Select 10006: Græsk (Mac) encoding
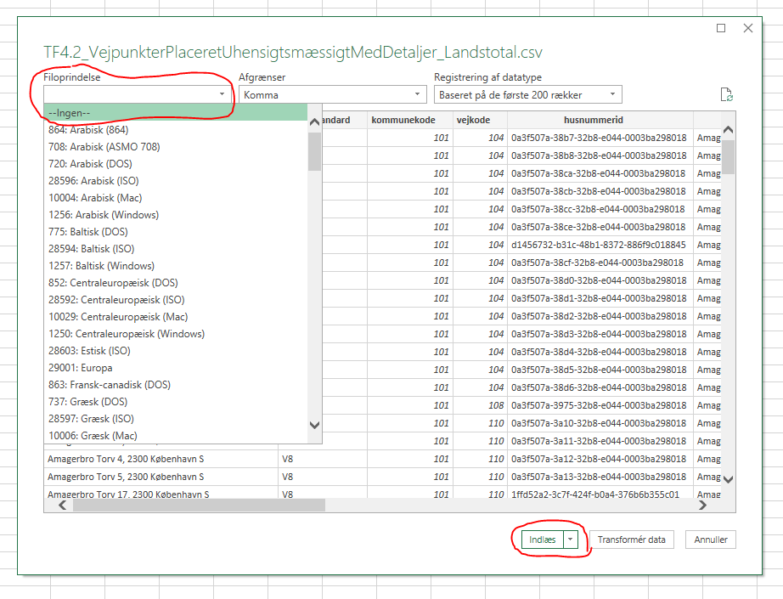Image resolution: width=783 pixels, height=599 pixels. (x=175, y=436)
